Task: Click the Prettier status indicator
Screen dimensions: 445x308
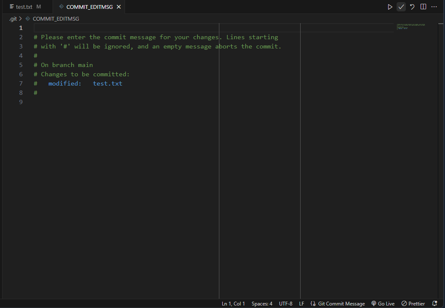Action: 413,304
